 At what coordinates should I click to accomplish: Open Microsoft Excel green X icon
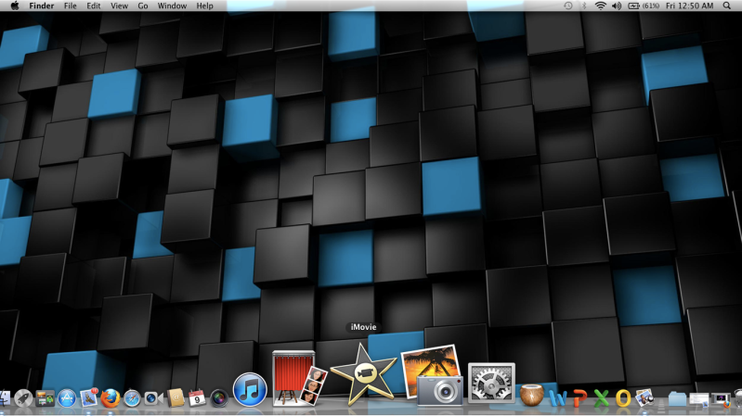point(602,398)
